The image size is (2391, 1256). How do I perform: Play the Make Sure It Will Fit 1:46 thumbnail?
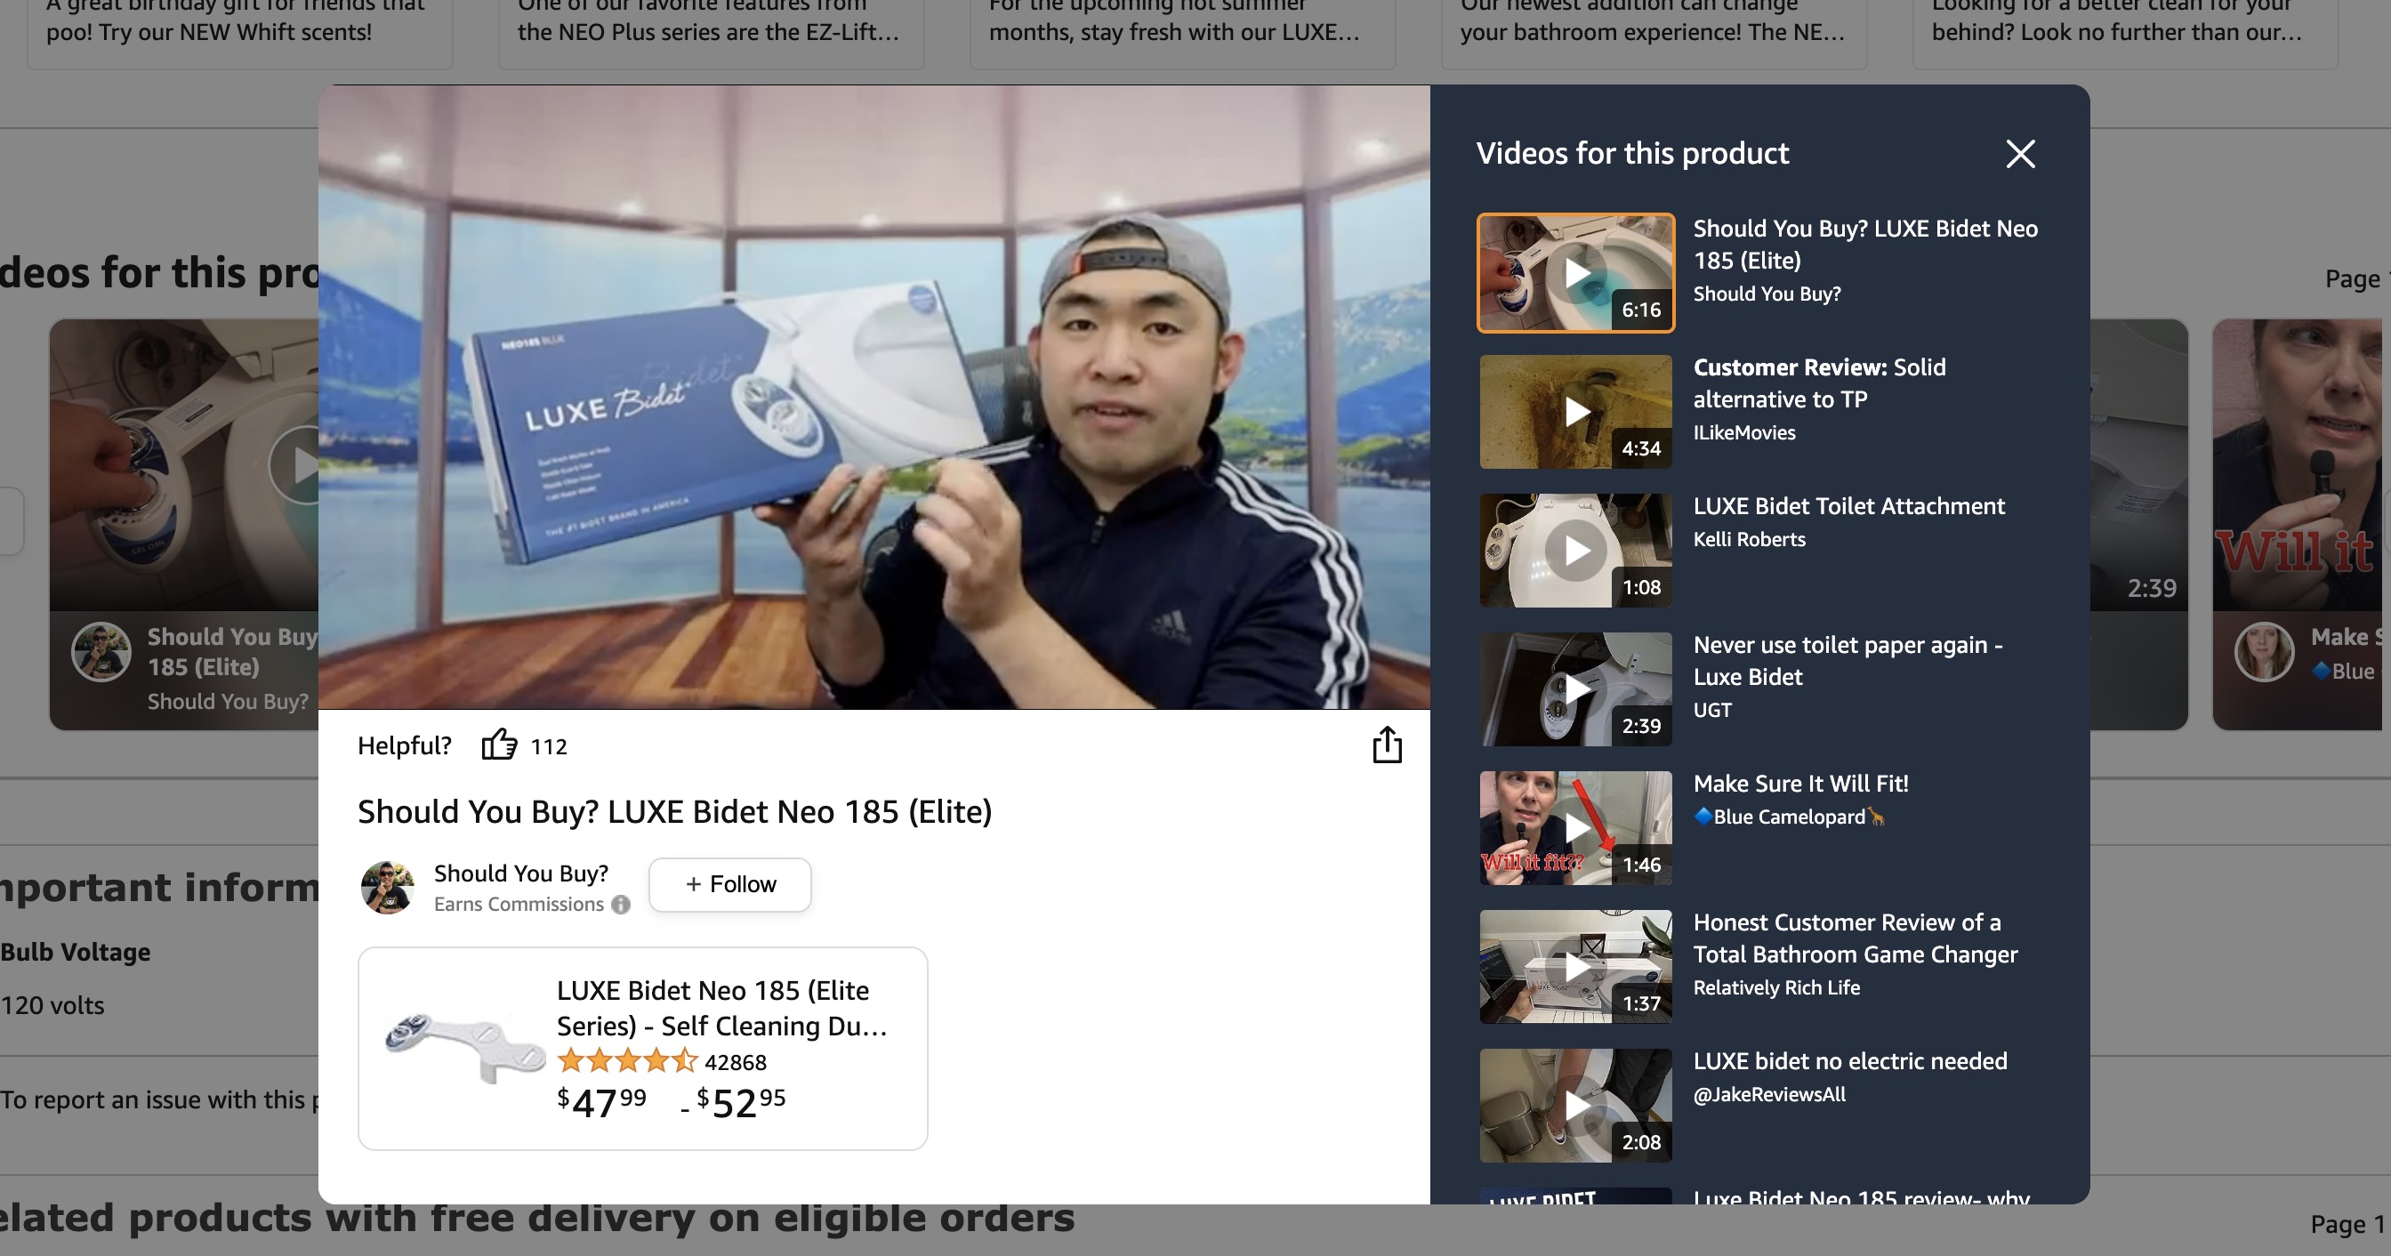[x=1575, y=828]
